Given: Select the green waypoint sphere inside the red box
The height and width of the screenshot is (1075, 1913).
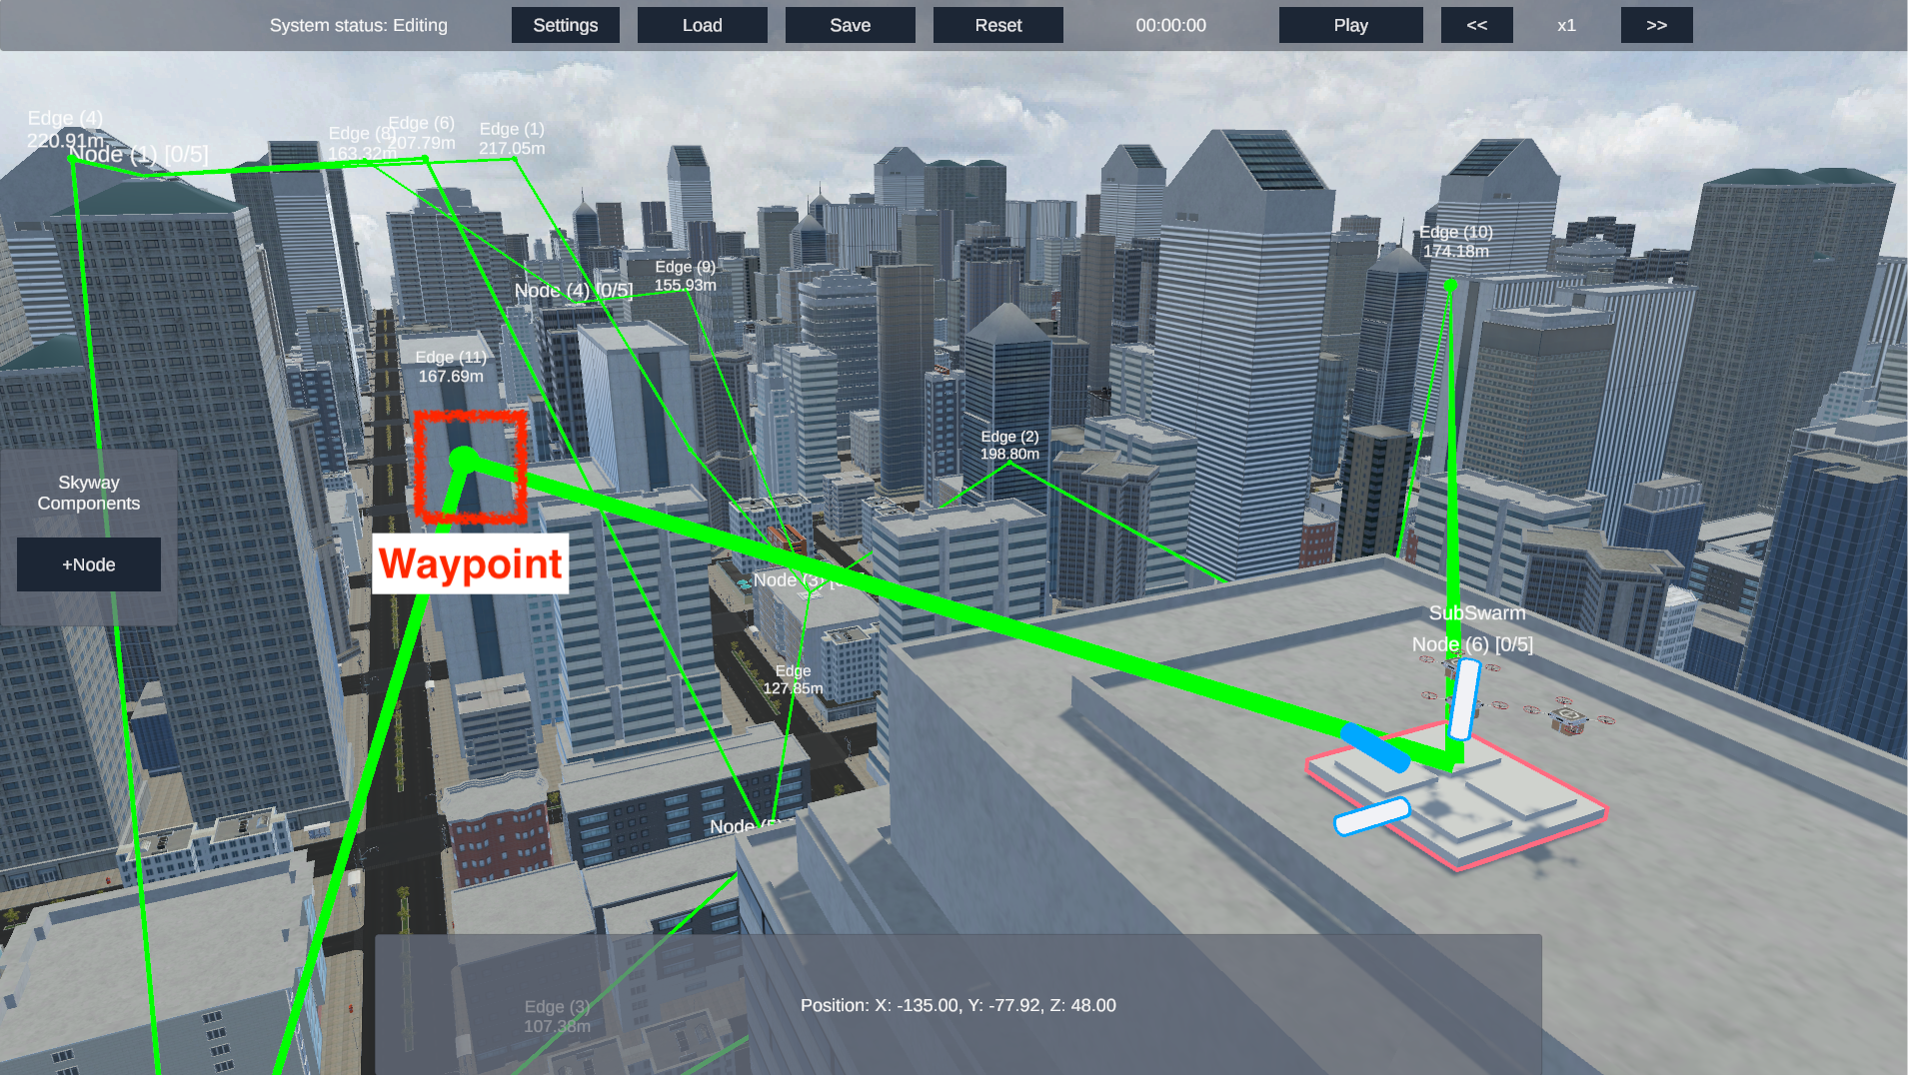Looking at the screenshot, I should (x=464, y=460).
